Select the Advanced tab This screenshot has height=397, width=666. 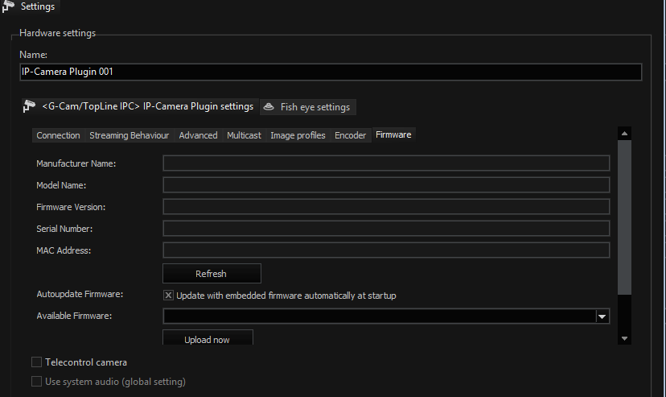pyautogui.click(x=198, y=135)
